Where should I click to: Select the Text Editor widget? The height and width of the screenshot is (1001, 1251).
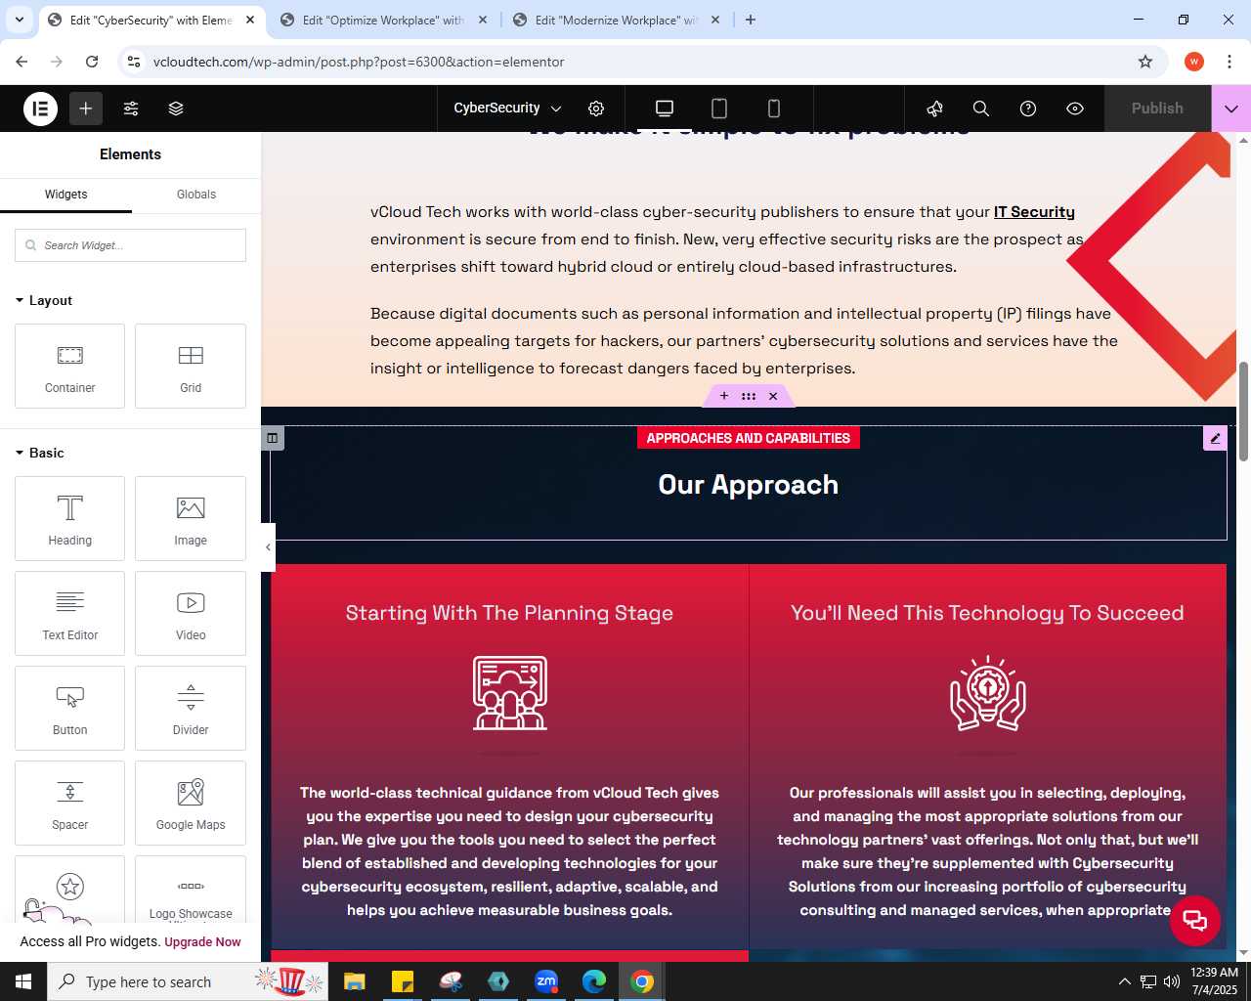click(70, 614)
